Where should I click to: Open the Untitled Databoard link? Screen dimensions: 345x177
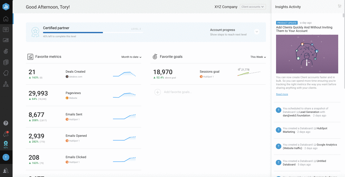304,163
